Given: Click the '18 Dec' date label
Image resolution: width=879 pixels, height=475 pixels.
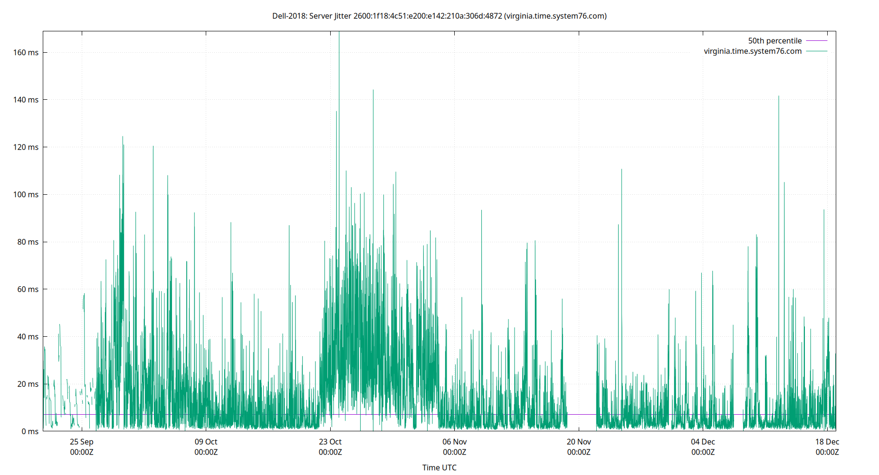Looking at the screenshot, I should [x=828, y=442].
